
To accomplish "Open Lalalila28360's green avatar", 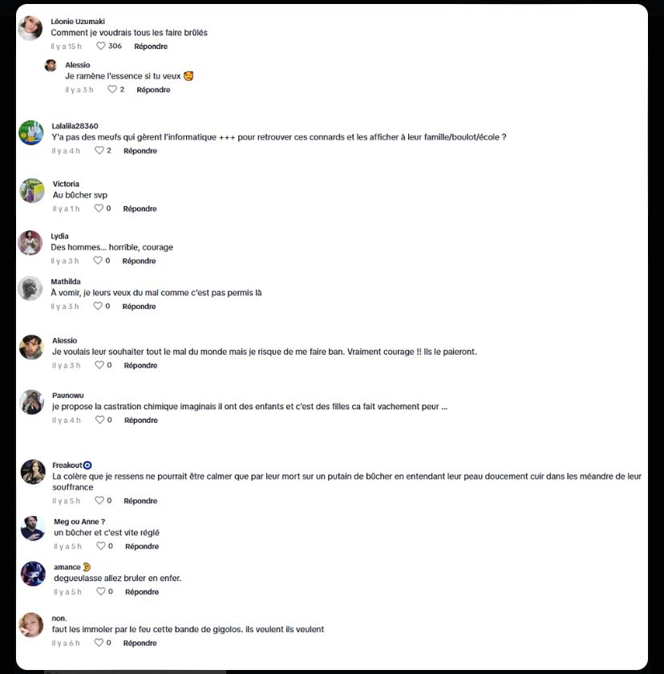I will [31, 133].
